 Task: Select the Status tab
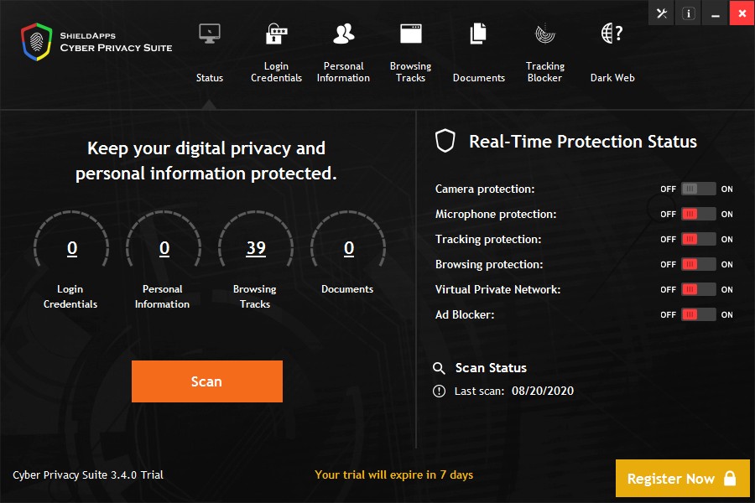(210, 54)
